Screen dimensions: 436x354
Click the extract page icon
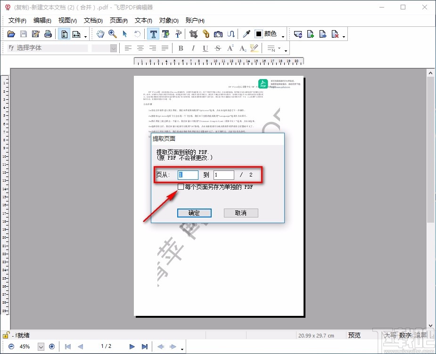(323, 34)
